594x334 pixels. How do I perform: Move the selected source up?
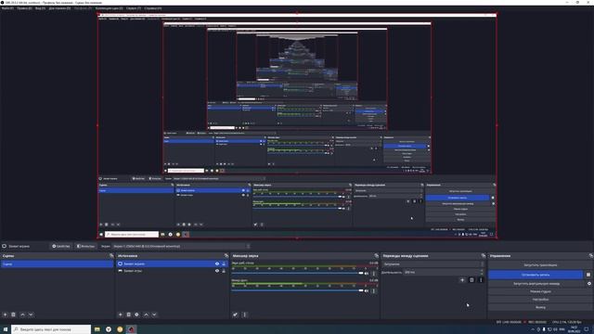[146, 315]
